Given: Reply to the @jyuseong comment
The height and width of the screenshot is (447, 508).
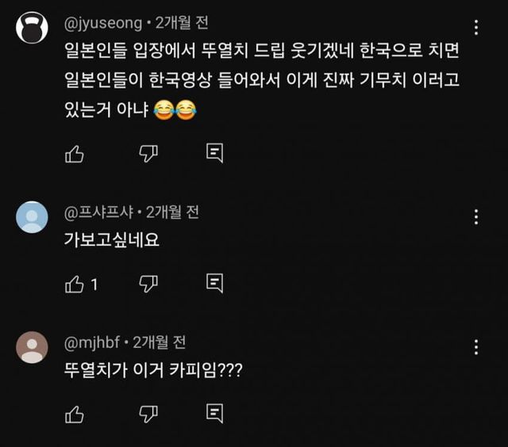Looking at the screenshot, I should (214, 153).
